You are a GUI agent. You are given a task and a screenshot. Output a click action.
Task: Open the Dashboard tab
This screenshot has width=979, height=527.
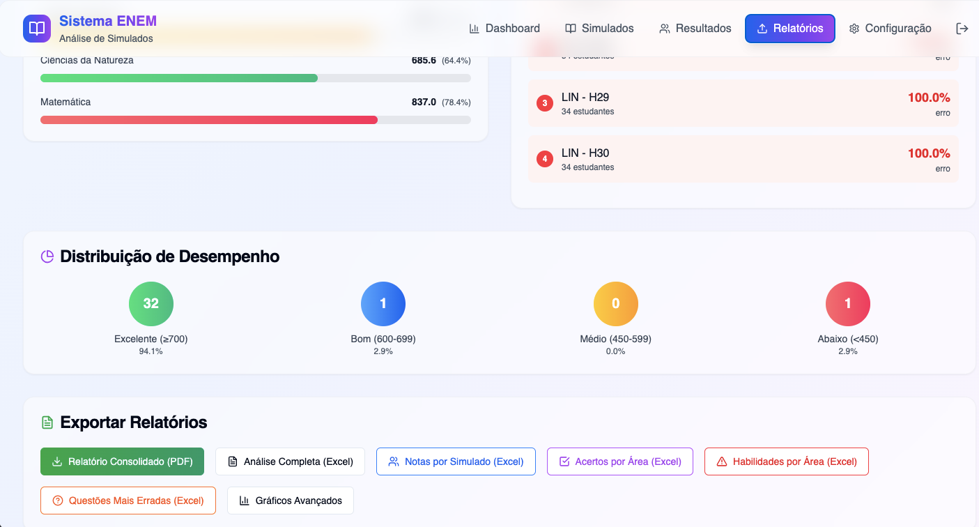coord(504,29)
